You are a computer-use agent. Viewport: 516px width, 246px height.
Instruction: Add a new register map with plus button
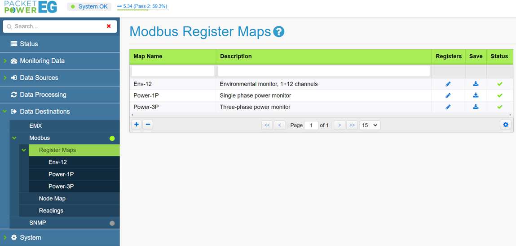pos(137,125)
